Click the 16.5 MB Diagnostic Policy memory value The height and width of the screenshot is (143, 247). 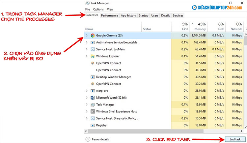pos(201,118)
